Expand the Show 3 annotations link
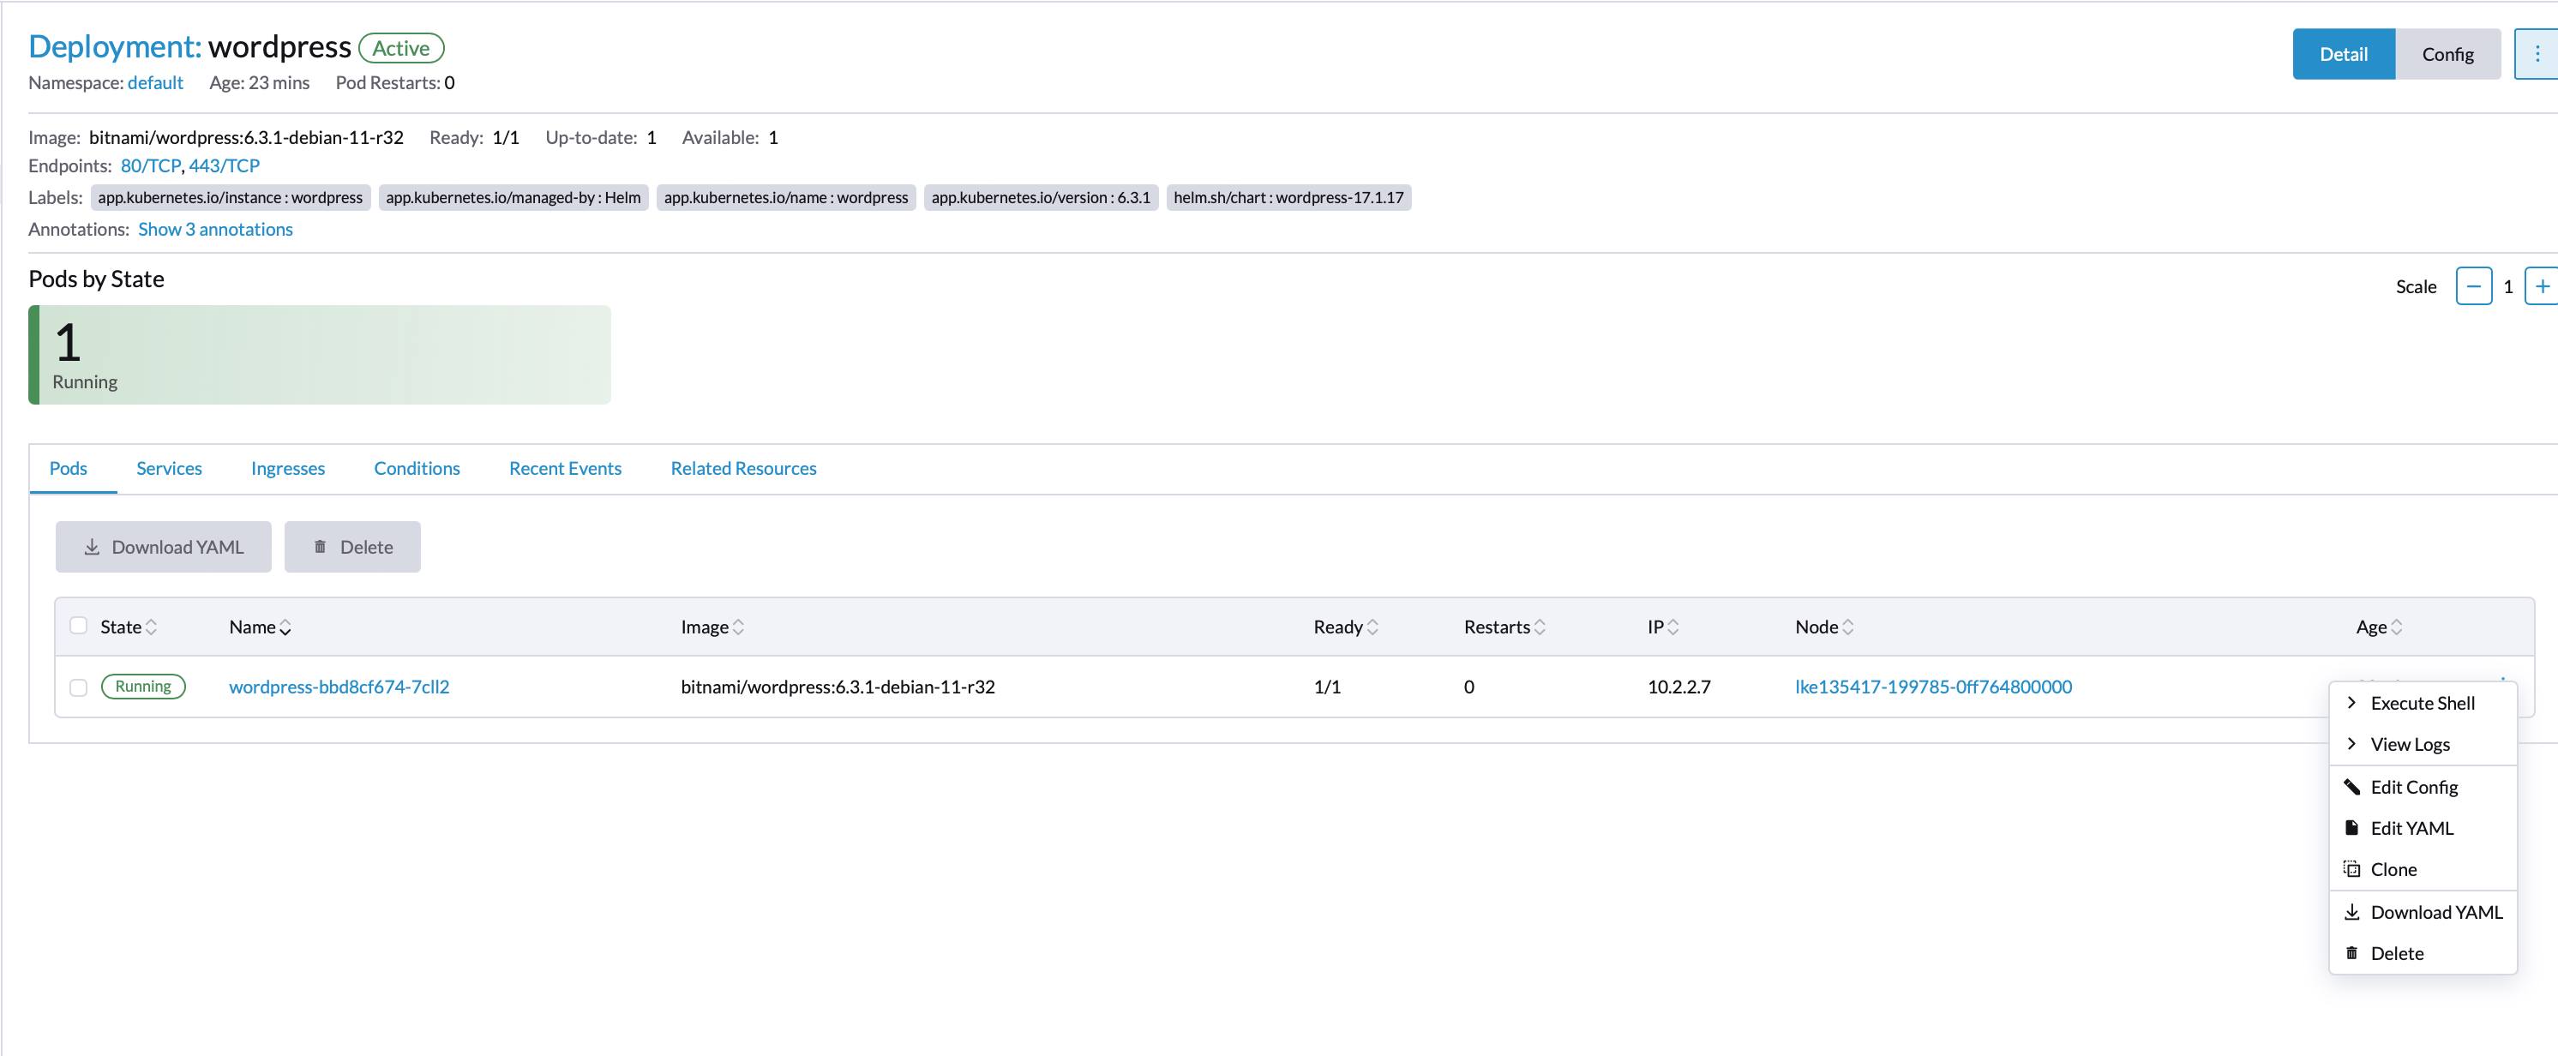The height and width of the screenshot is (1056, 2558). point(215,228)
